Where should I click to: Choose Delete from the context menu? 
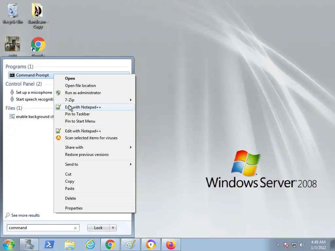pyautogui.click(x=95, y=198)
